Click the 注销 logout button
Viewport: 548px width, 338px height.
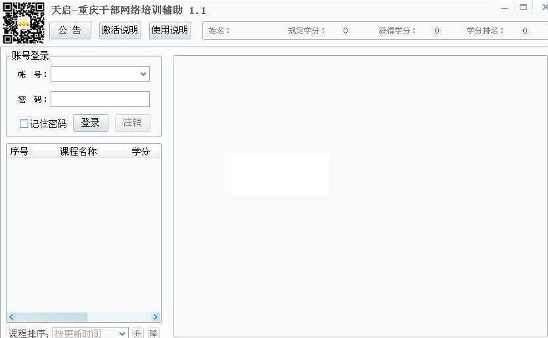[x=132, y=123]
